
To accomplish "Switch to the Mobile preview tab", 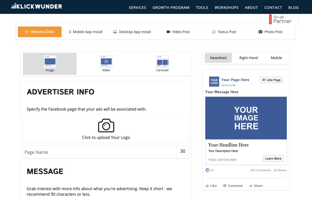I will (276, 58).
